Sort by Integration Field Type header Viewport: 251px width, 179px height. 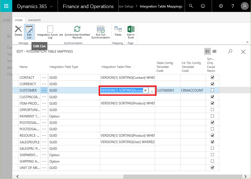tap(64, 67)
